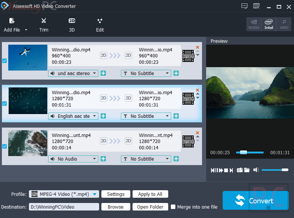
Task: Adjust the preview volume slider
Action: (275, 170)
